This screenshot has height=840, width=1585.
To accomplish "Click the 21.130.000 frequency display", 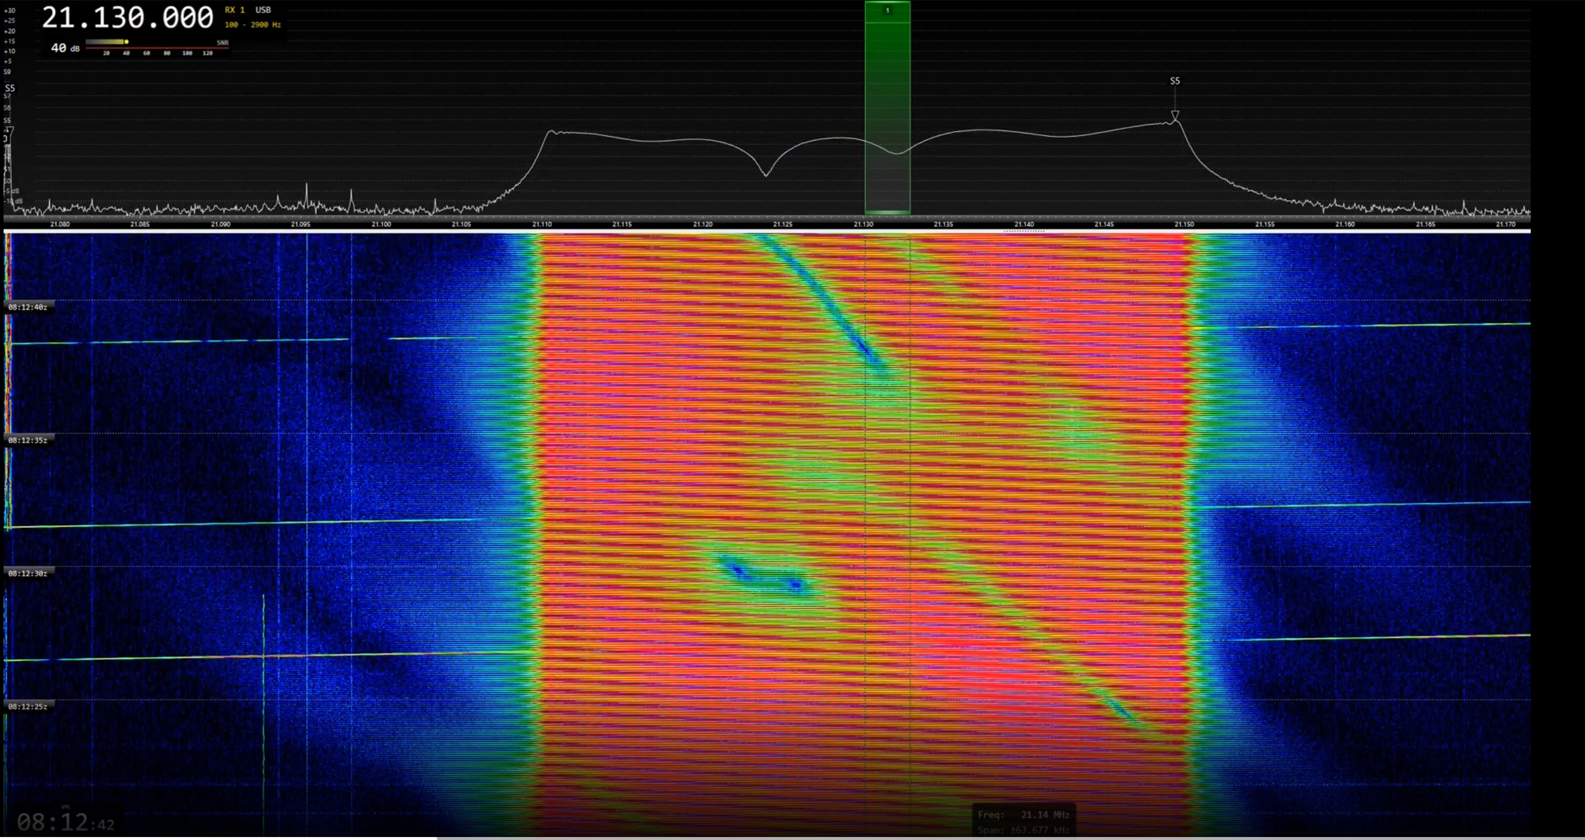I will (x=128, y=18).
